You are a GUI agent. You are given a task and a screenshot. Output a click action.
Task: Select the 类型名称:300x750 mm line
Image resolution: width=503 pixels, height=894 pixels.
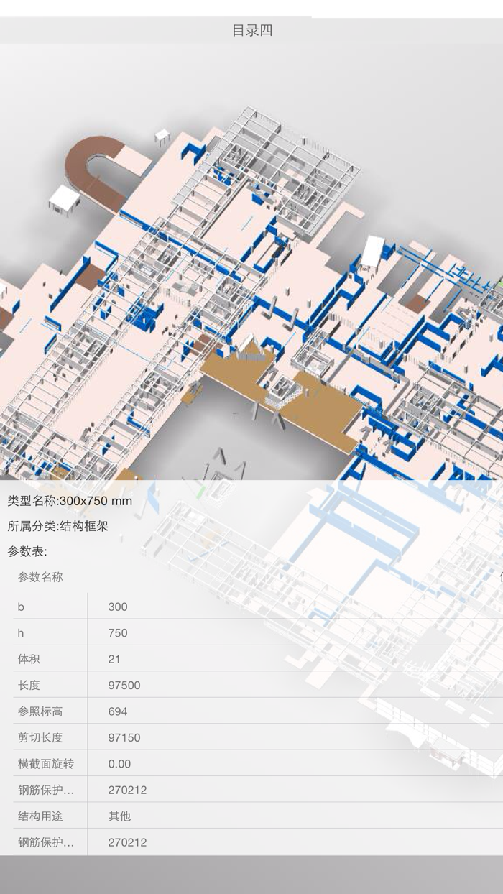coord(70,500)
